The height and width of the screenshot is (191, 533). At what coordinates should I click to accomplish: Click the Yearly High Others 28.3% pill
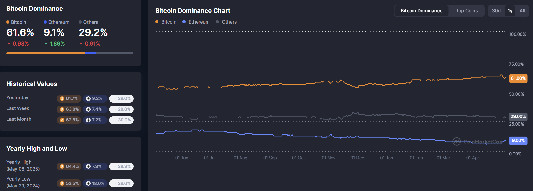pos(121,167)
